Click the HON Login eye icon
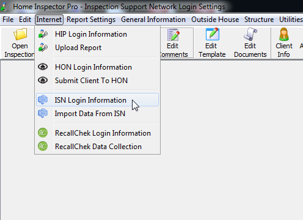The height and width of the screenshot is (220, 303). point(43,67)
